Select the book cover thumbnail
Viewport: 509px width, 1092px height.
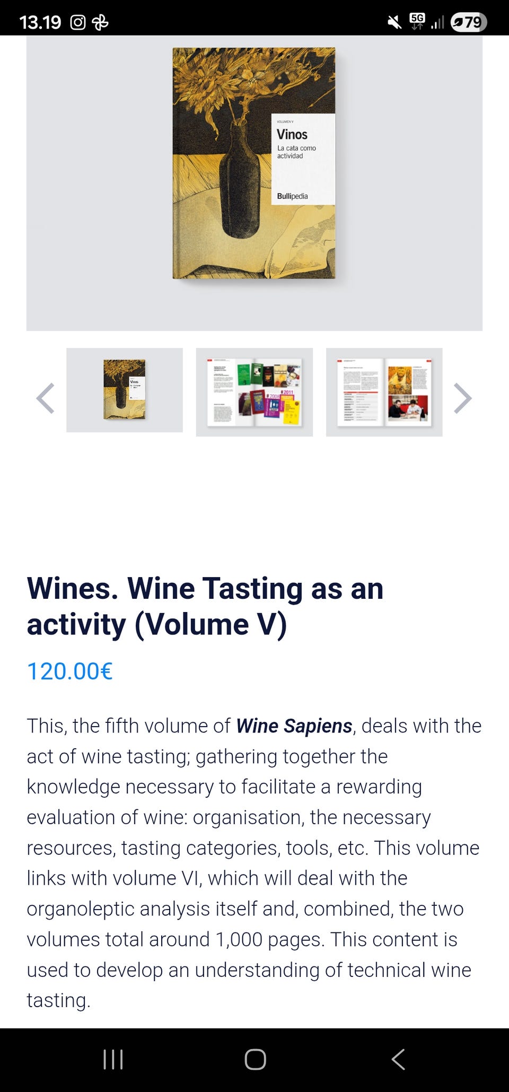[125, 390]
